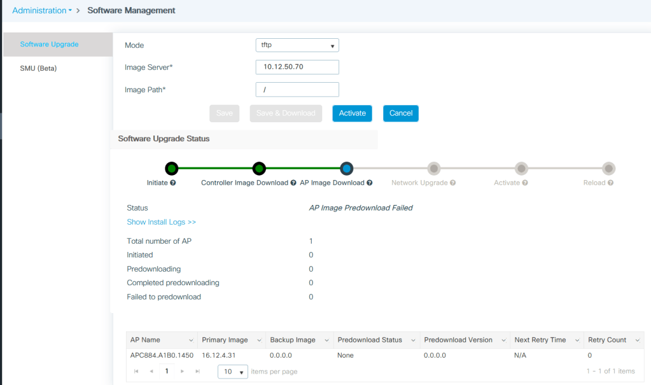Click the Image Path input field

point(297,90)
